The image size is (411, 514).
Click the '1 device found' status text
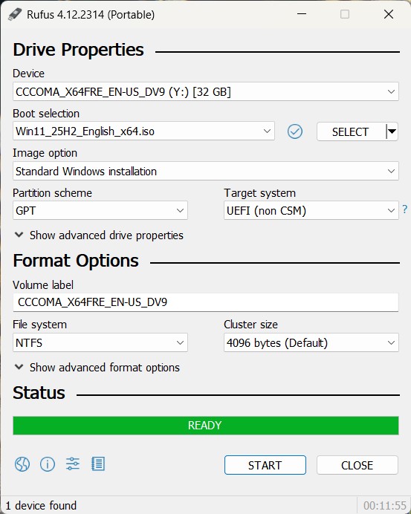click(41, 506)
